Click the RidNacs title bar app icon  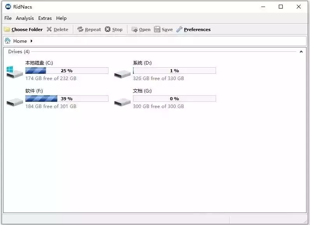[8, 7]
